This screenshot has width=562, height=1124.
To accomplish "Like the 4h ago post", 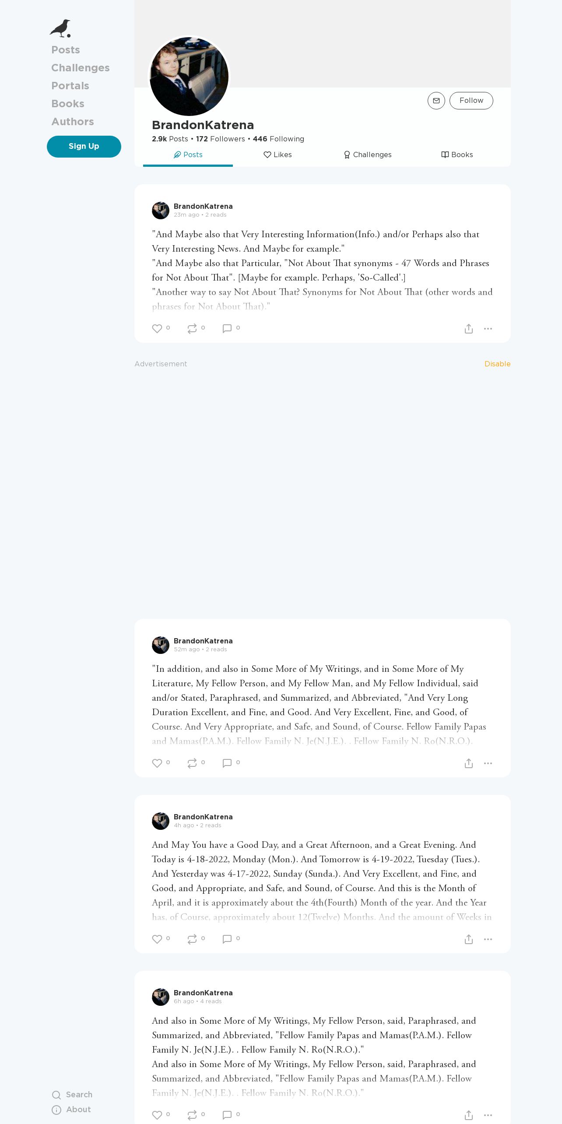I will click(157, 939).
